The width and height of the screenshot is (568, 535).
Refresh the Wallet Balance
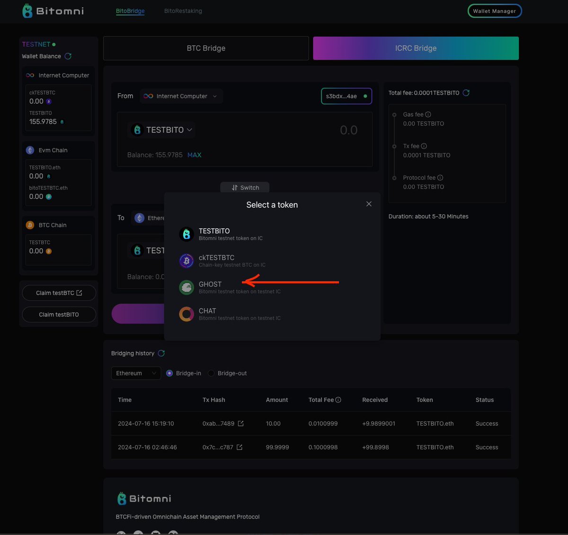point(68,56)
